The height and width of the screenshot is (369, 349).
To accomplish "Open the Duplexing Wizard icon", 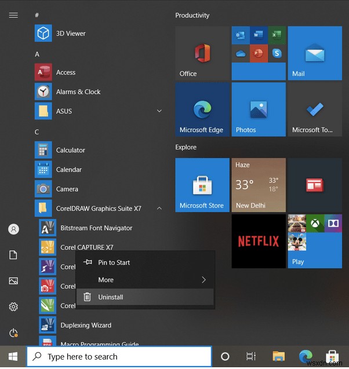I will point(48,325).
